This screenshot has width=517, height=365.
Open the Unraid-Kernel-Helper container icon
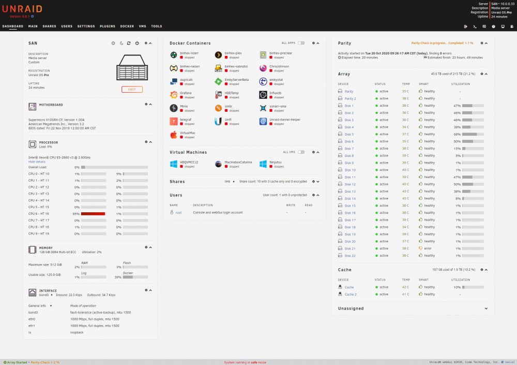coord(263,121)
